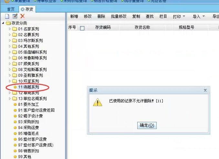This screenshot has height=159, width=219.
Task: Click the 批量修改 toolbar item
Action: click(119, 16)
